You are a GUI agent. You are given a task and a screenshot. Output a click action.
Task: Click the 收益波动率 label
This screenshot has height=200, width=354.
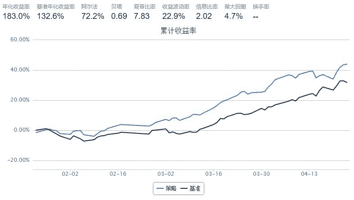(176, 7)
